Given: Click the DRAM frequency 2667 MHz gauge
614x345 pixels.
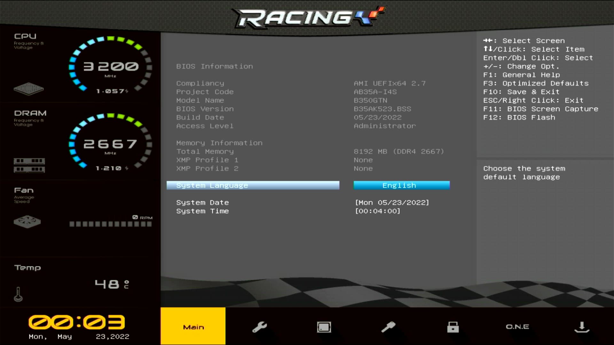Looking at the screenshot, I should pyautogui.click(x=110, y=144).
